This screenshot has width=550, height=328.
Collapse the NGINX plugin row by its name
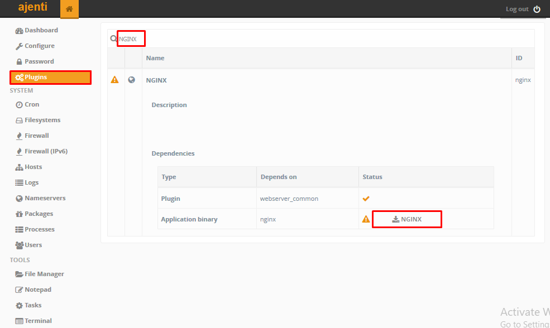pos(156,80)
